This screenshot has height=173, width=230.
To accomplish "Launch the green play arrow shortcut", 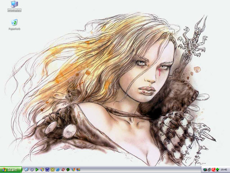I will [37, 170].
